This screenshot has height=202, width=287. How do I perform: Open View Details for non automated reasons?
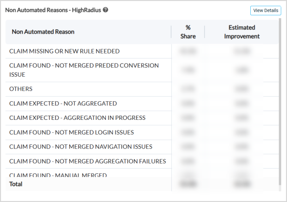pyautogui.click(x=266, y=10)
